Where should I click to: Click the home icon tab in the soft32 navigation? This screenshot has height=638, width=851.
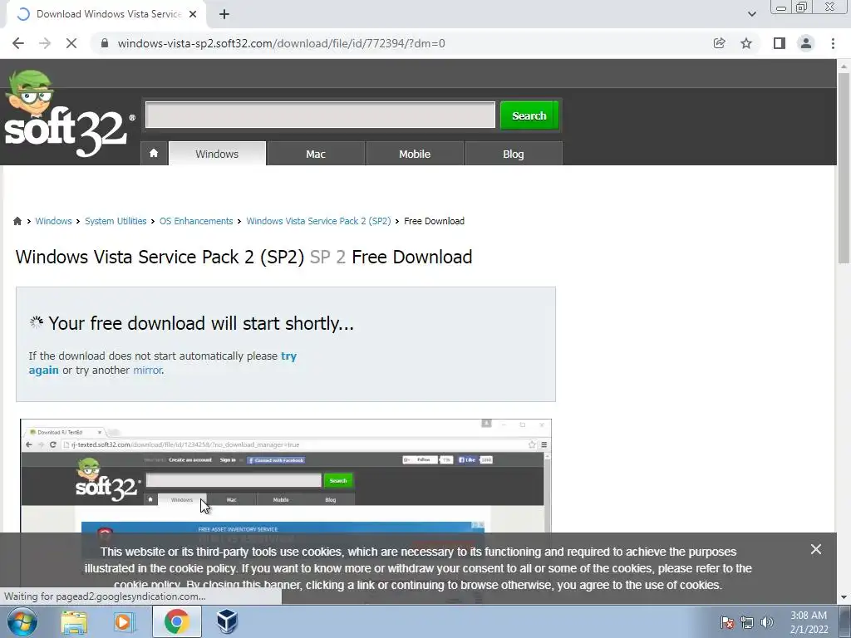coord(154,153)
